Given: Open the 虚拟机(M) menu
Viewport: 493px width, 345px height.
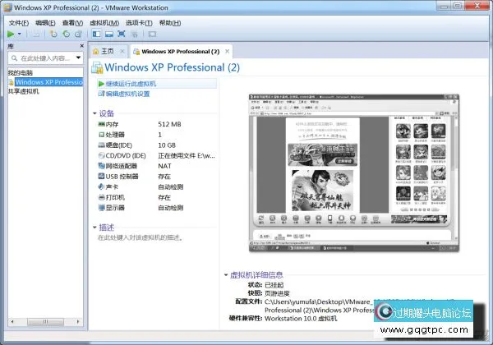Looking at the screenshot, I should pyautogui.click(x=104, y=23).
